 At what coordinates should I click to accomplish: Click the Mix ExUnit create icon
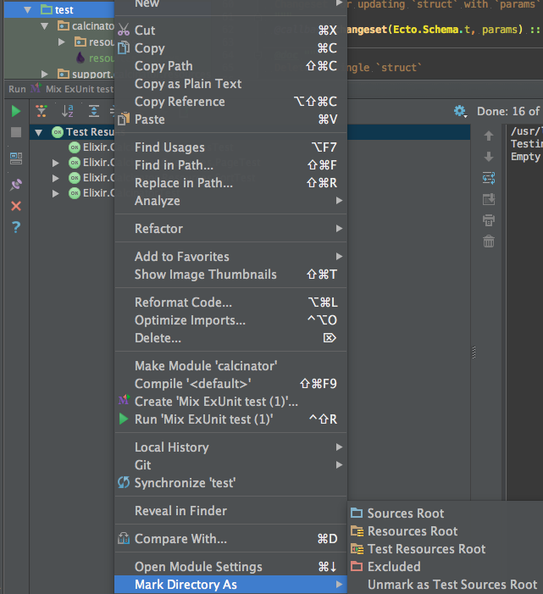[124, 400]
